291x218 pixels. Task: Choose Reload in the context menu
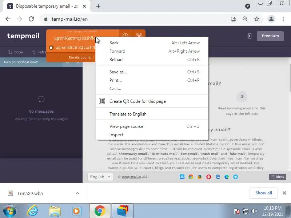[x=152, y=60]
